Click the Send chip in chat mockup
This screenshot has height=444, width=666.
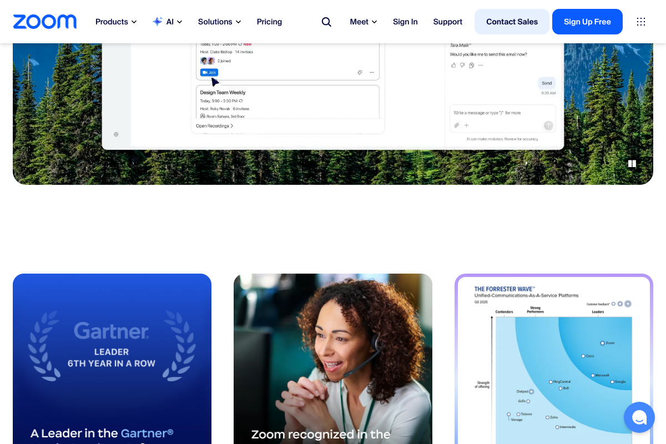click(x=547, y=83)
